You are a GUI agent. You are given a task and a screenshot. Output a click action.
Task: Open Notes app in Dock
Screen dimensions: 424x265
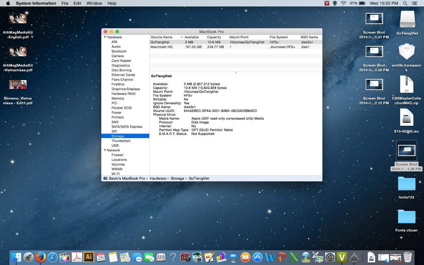pos(113,257)
